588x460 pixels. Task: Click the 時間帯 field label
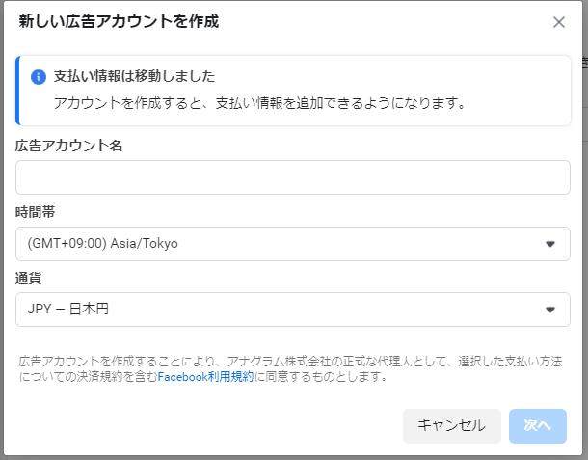coord(36,211)
